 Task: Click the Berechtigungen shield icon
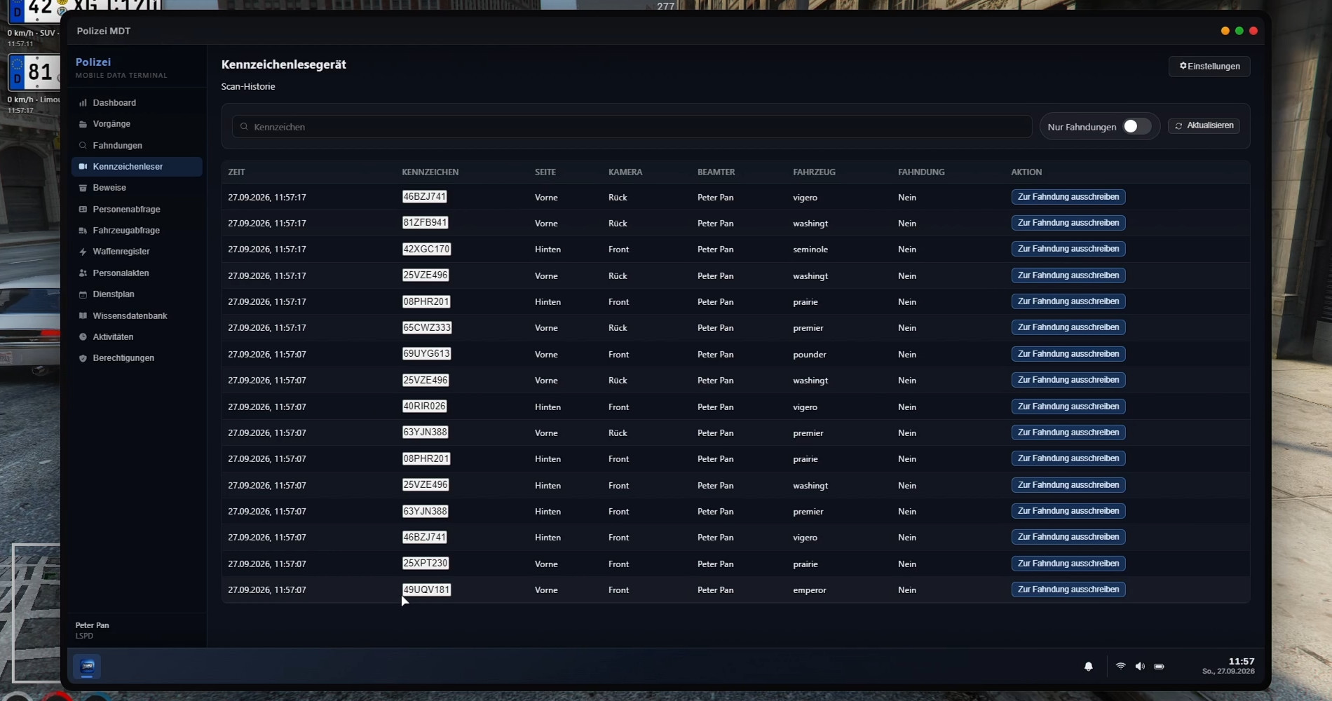pyautogui.click(x=83, y=358)
